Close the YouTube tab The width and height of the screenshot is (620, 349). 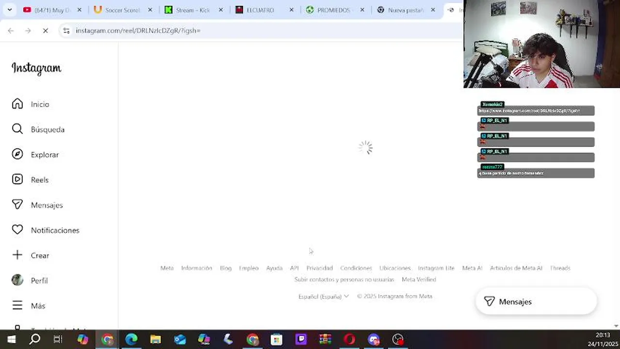(80, 10)
